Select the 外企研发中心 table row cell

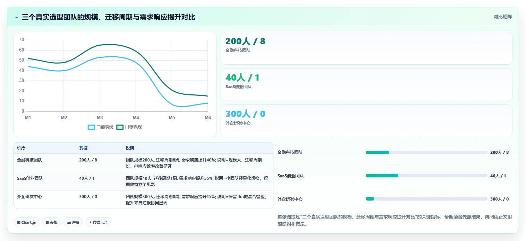click(29, 197)
